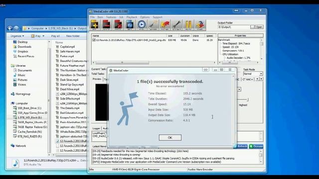The width and height of the screenshot is (319, 179).
Task: Click the Start transcoding toolbar icon
Action: (x=200, y=25)
